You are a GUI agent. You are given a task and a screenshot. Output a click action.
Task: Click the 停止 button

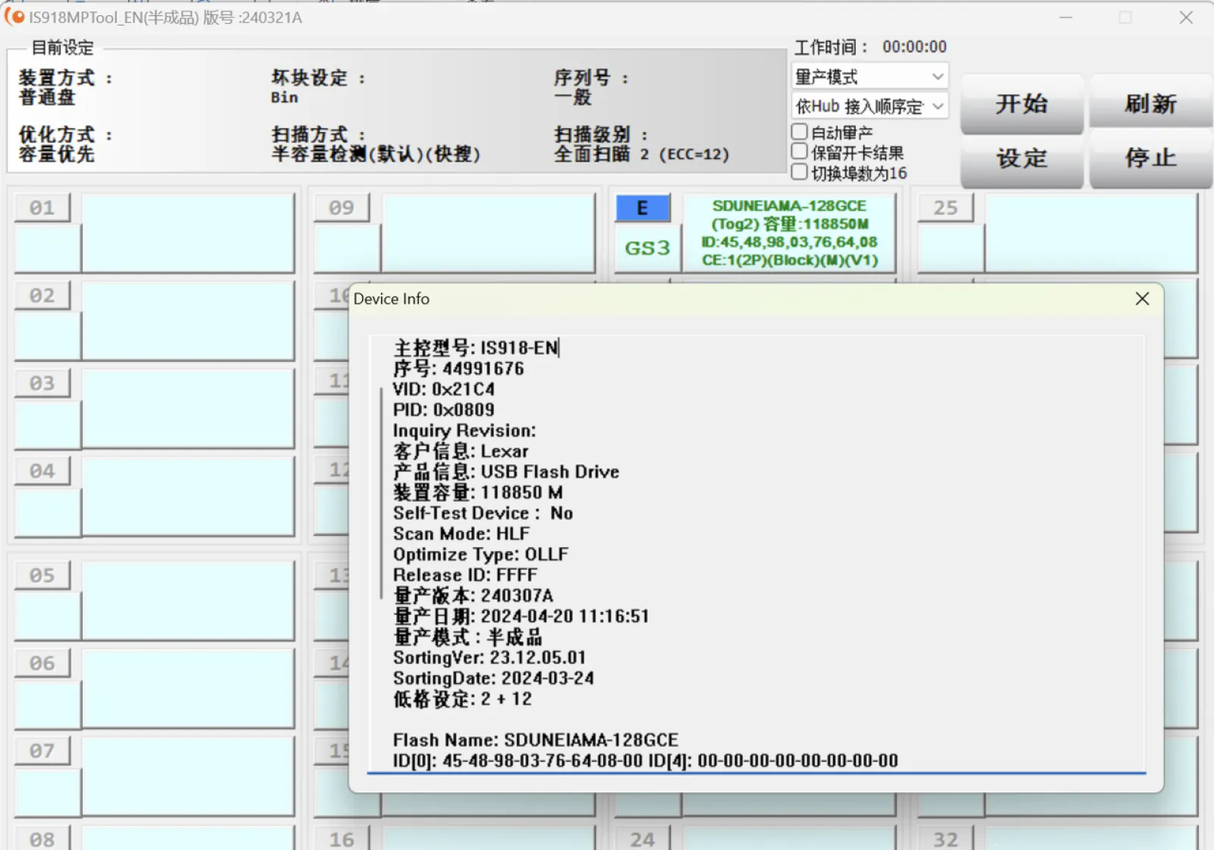(1150, 159)
